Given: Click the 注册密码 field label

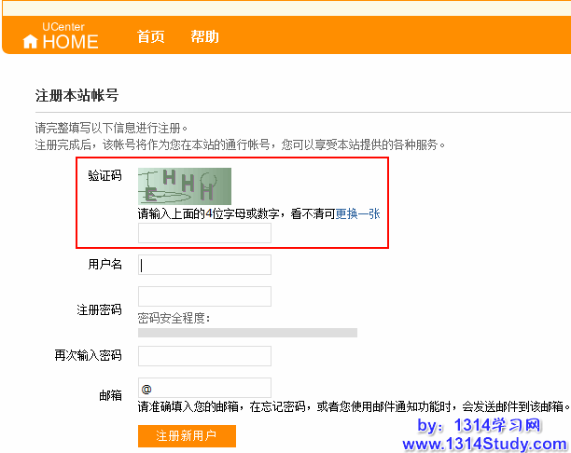Looking at the screenshot, I should [99, 309].
